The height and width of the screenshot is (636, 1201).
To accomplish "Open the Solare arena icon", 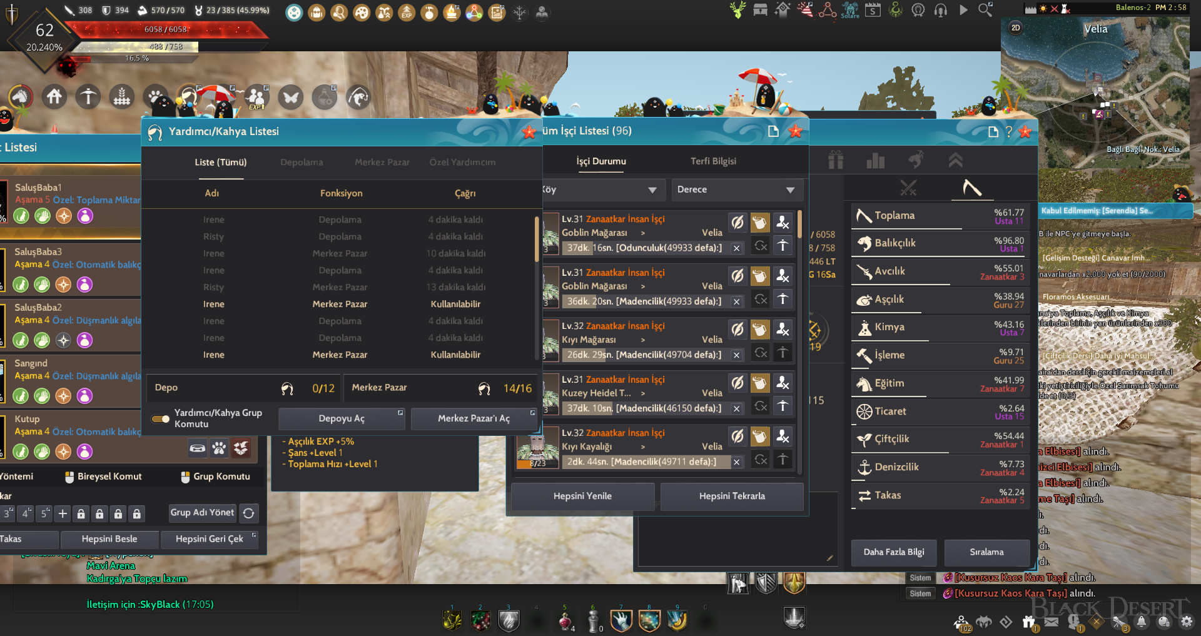I will tap(850, 9).
